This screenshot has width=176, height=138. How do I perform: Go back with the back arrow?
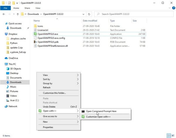coord(4,14)
